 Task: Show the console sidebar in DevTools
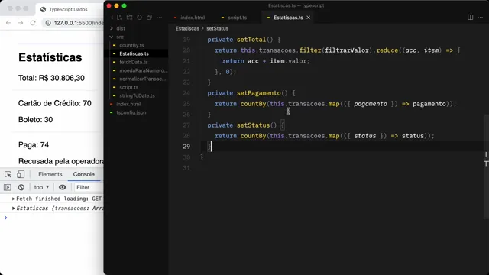pos(8,187)
